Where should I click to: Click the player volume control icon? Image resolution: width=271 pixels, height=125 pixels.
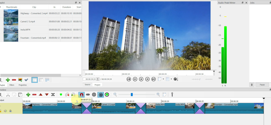tap(176, 79)
